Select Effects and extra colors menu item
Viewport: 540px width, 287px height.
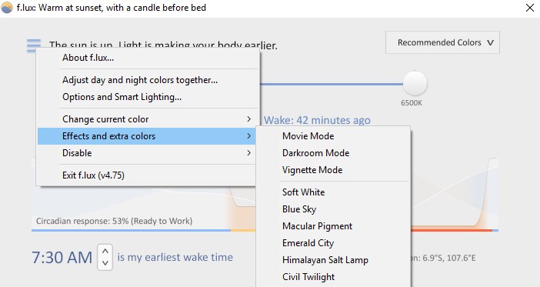click(x=147, y=136)
